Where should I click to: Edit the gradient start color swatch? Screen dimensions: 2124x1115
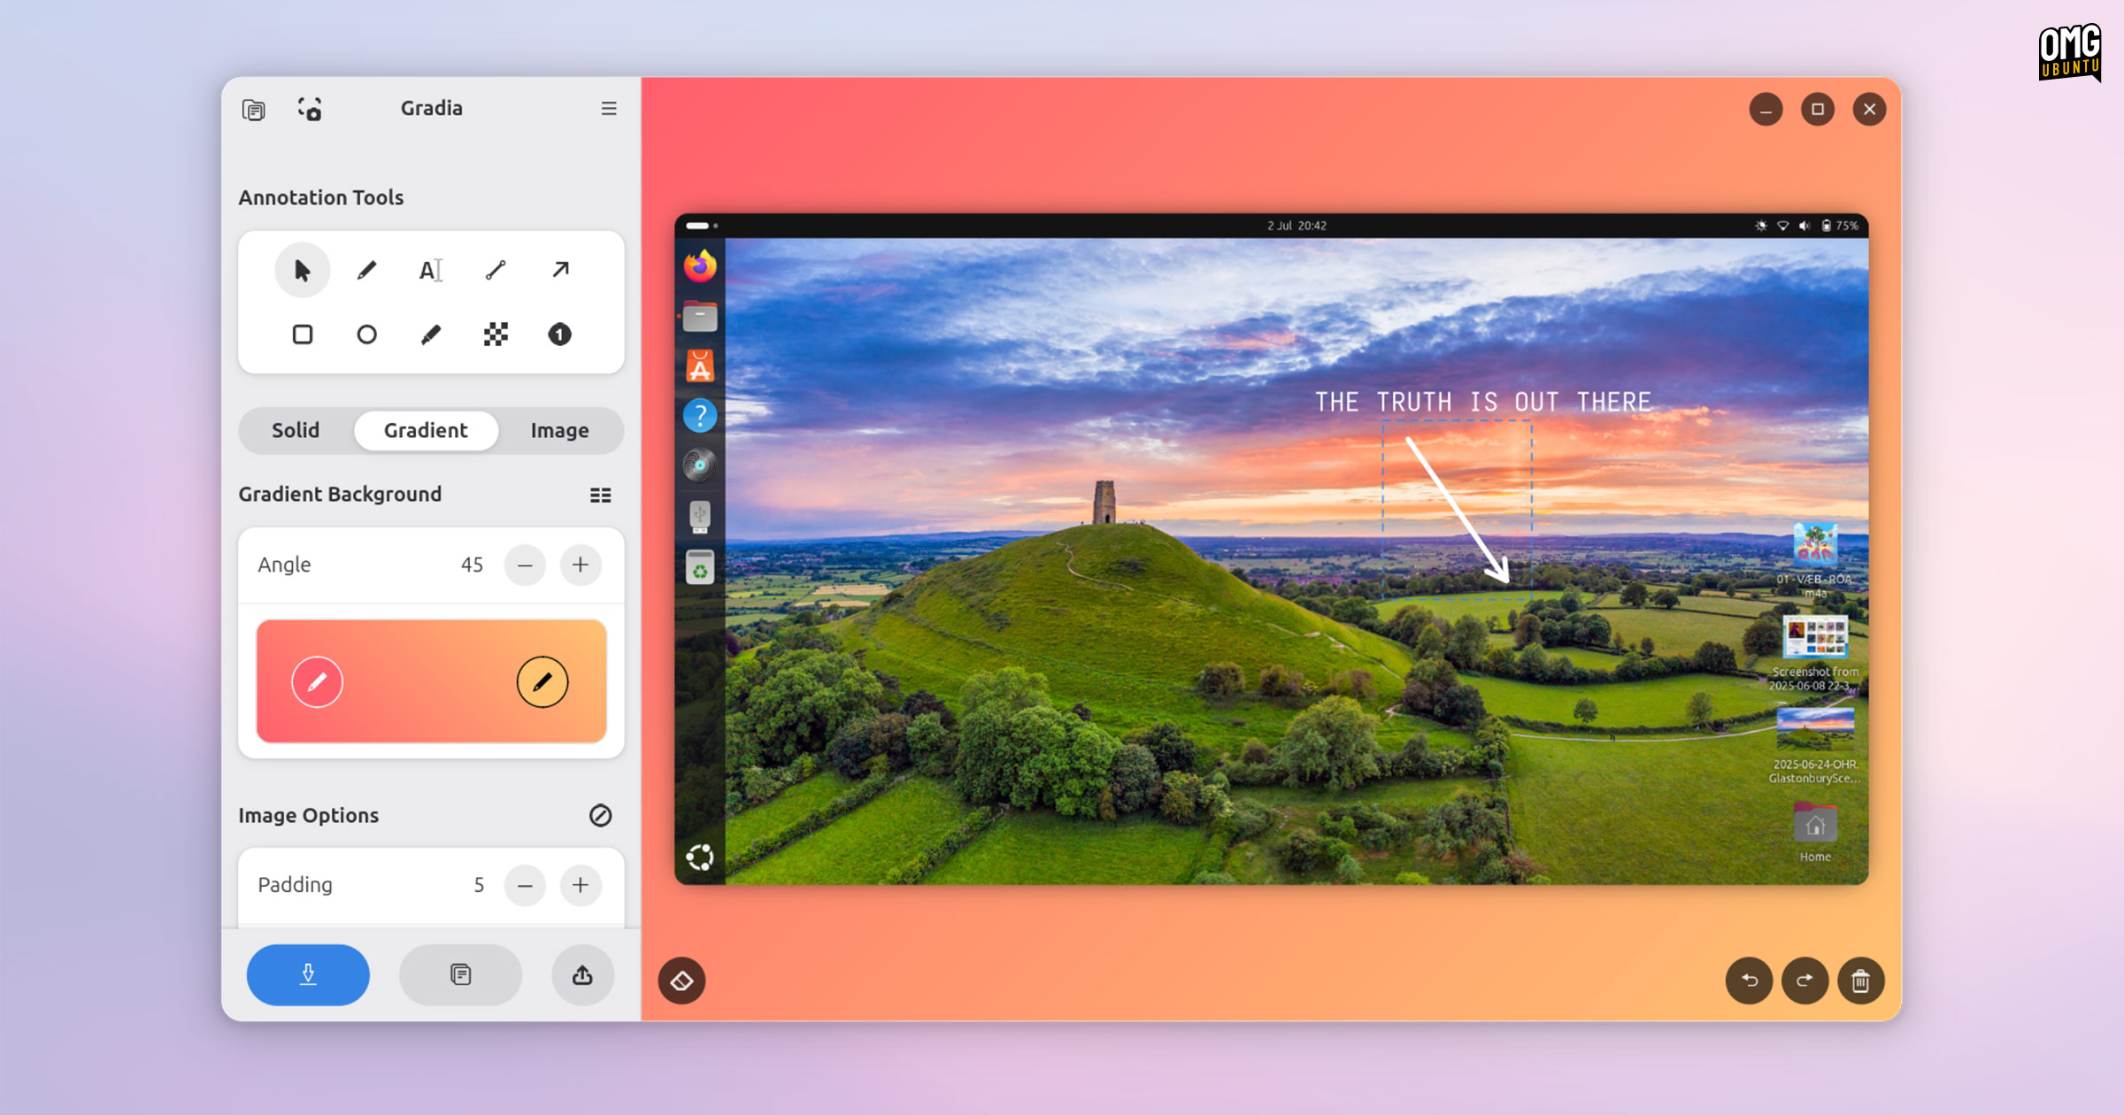[x=315, y=681]
